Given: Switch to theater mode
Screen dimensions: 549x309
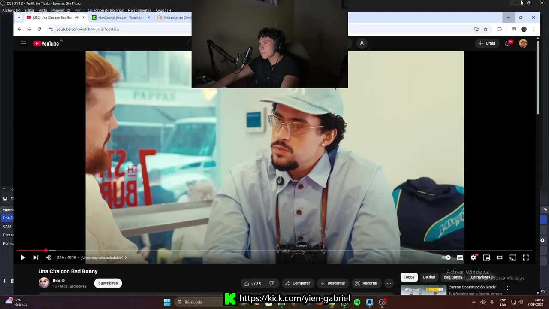Looking at the screenshot, I should (x=499, y=257).
